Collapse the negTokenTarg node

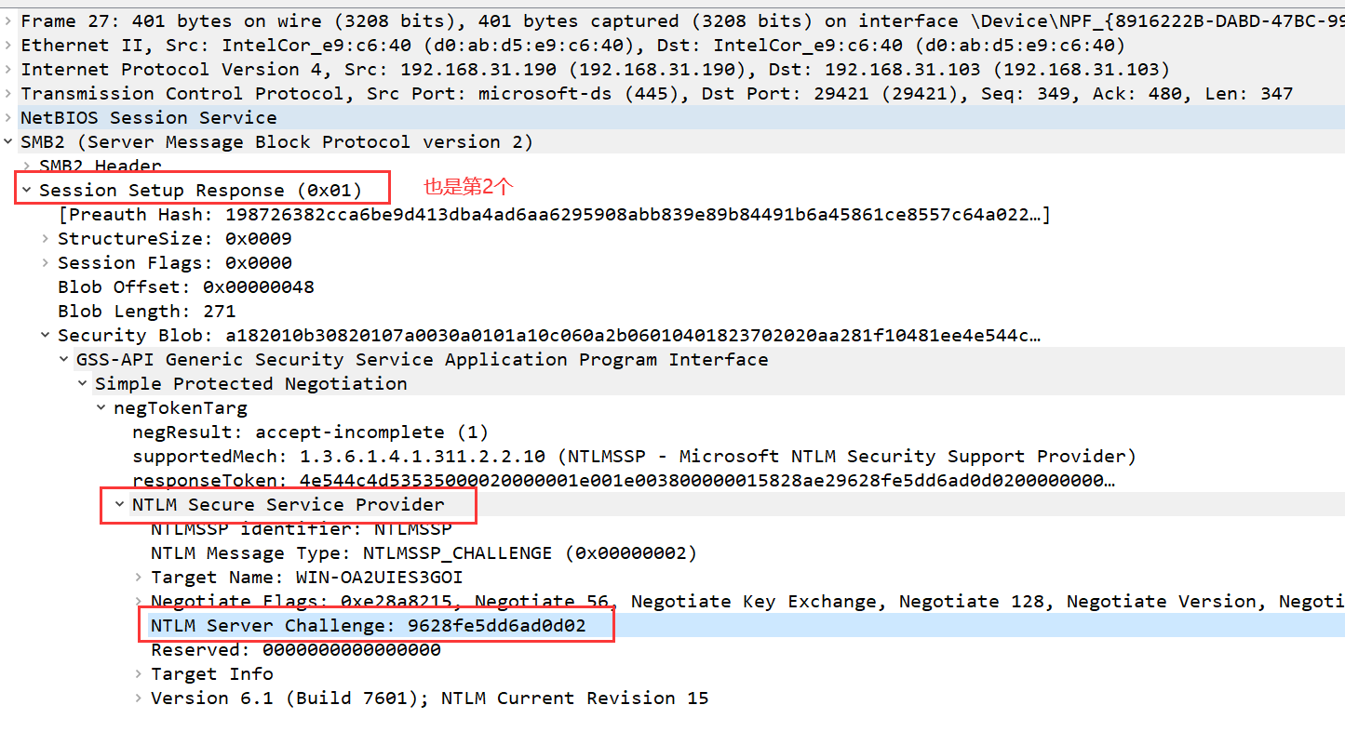click(x=101, y=407)
